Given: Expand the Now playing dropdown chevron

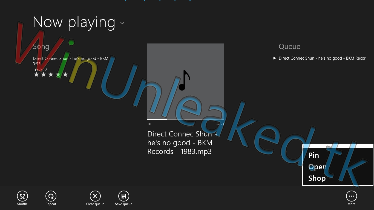Looking at the screenshot, I should coord(122,23).
